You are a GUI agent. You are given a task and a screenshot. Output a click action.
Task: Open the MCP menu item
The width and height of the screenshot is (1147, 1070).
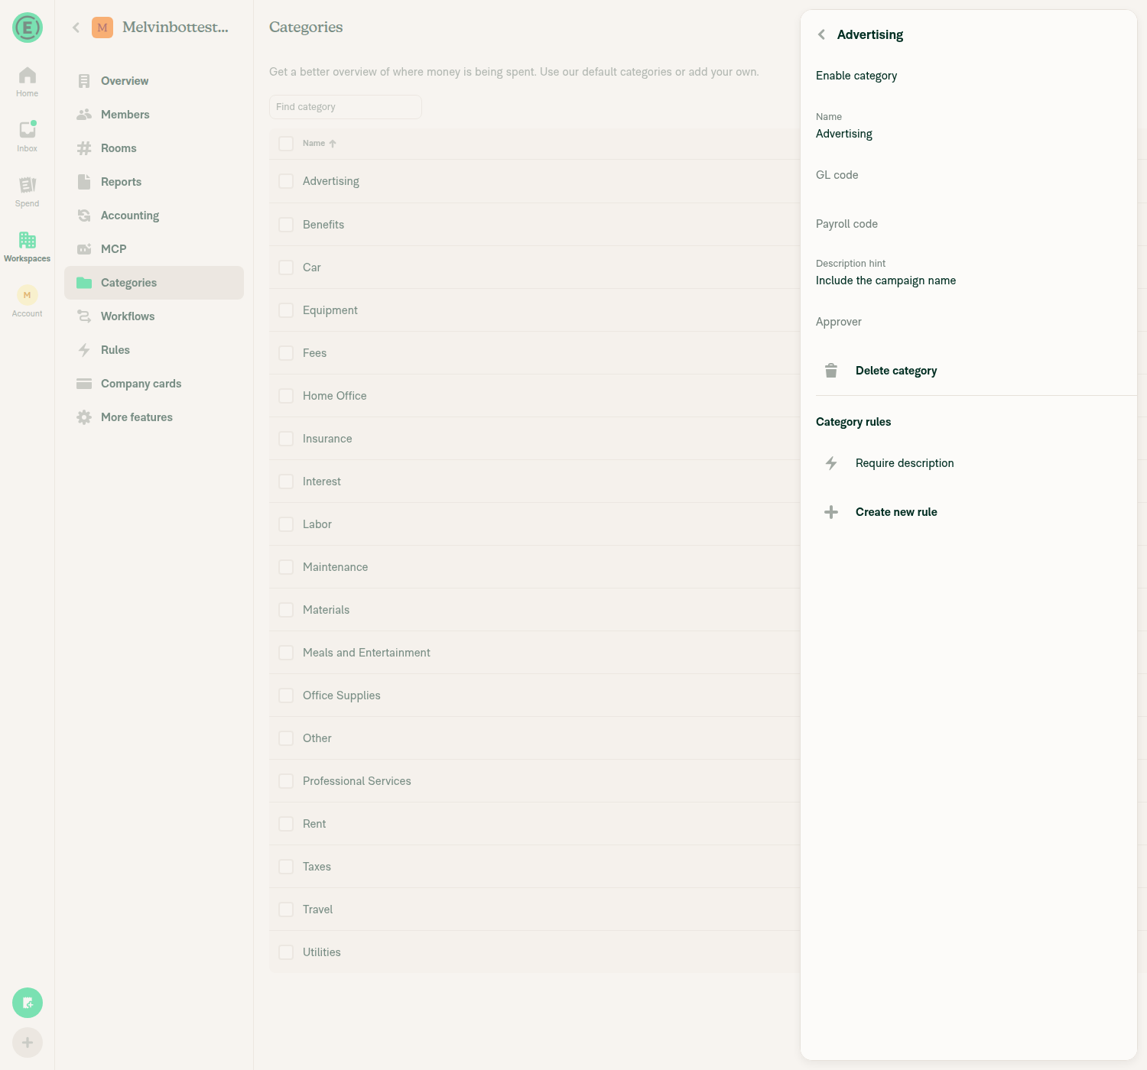pyautogui.click(x=154, y=249)
